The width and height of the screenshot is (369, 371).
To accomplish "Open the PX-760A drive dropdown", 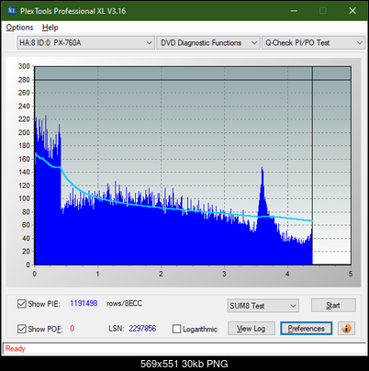I will [x=85, y=43].
